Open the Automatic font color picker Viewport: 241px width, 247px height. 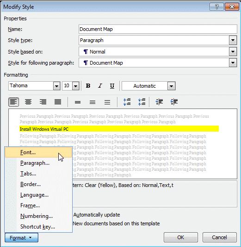tap(172, 86)
